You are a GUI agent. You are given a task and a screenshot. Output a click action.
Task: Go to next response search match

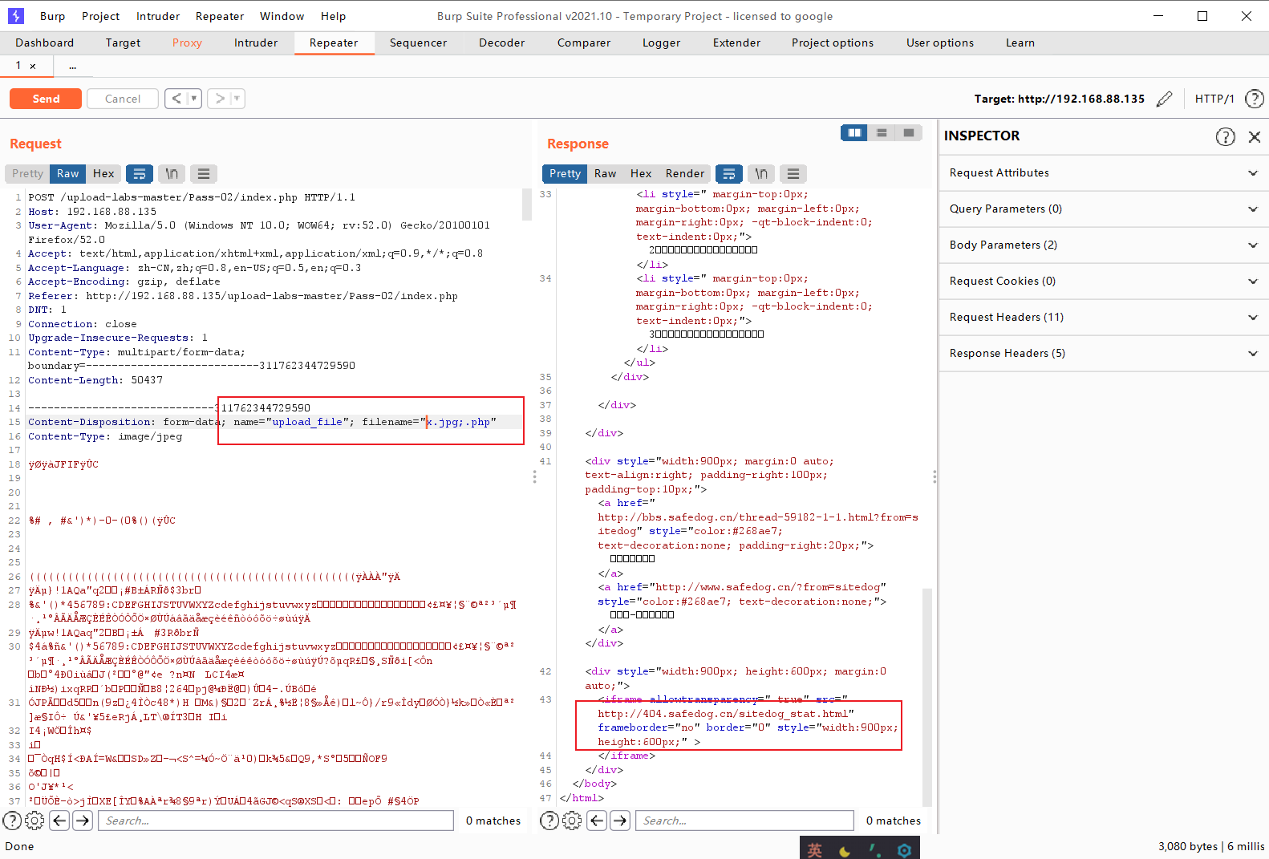[x=620, y=821]
